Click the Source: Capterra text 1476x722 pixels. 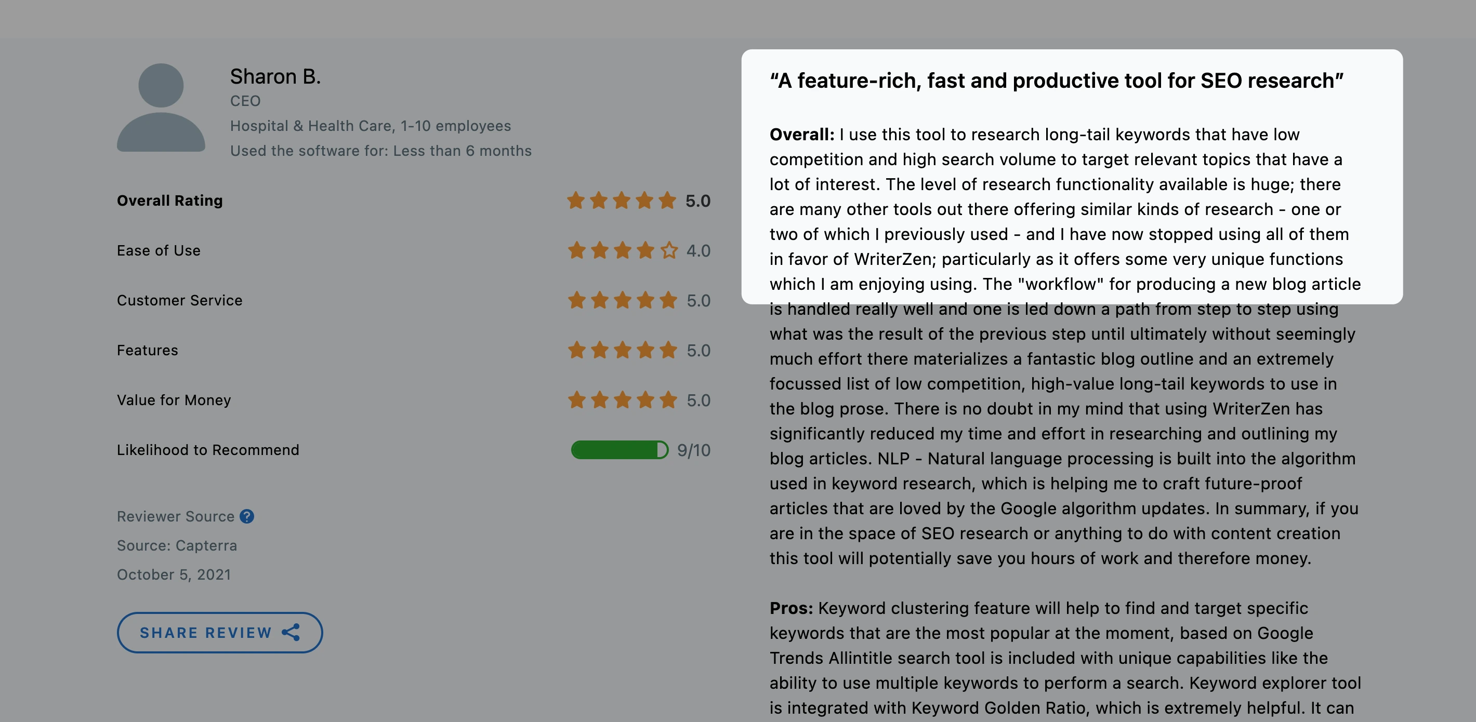tap(177, 545)
